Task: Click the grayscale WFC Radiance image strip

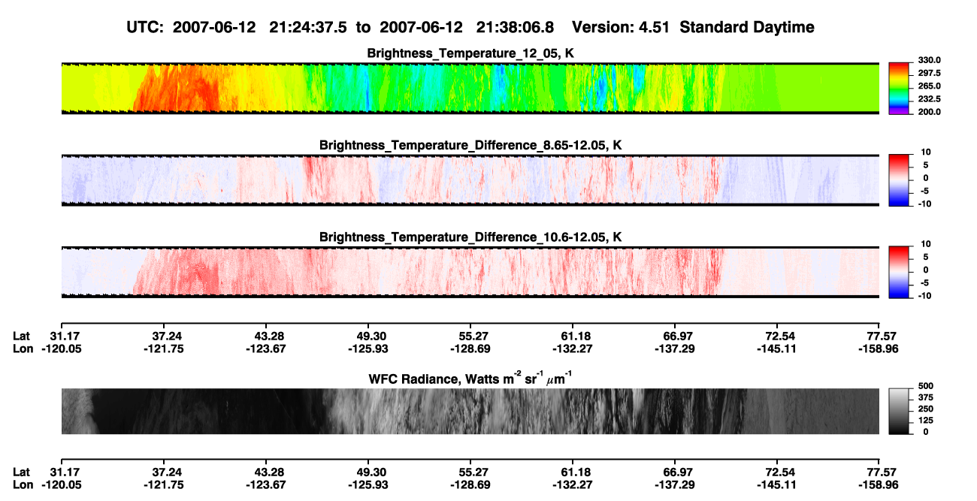Action: point(470,411)
